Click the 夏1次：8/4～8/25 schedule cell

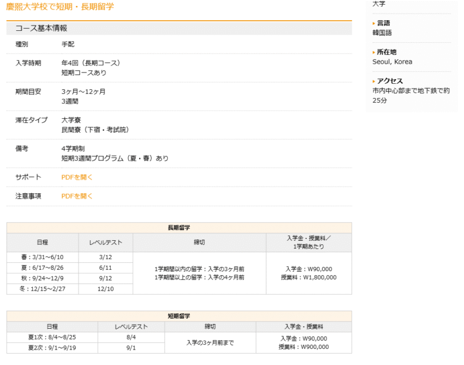click(52, 337)
